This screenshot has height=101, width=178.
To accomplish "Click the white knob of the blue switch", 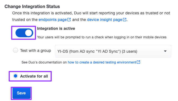I will [x=29, y=33].
